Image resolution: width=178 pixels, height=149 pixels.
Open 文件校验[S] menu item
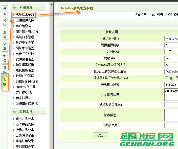(24, 92)
